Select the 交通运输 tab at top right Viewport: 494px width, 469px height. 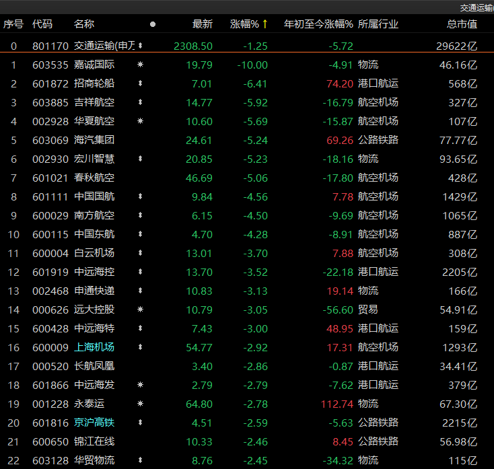[x=477, y=7]
